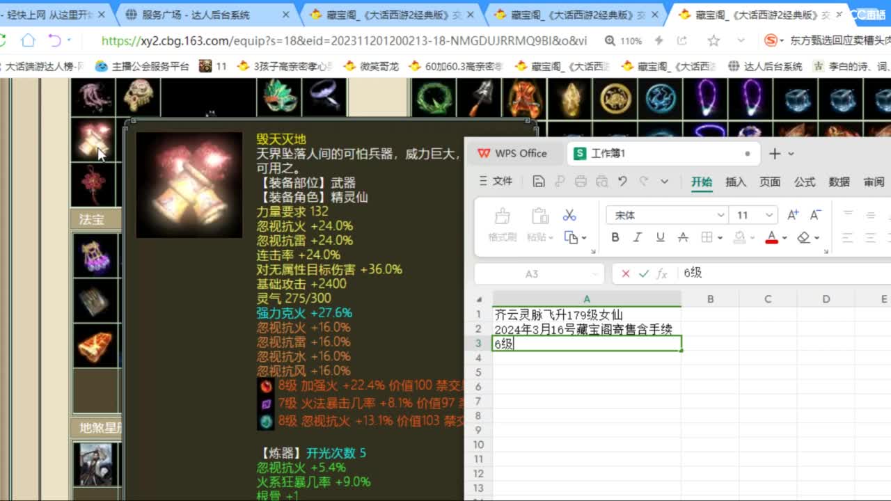This screenshot has height=501, width=891.
Task: Click the green wreath item icon
Action: pos(434,97)
